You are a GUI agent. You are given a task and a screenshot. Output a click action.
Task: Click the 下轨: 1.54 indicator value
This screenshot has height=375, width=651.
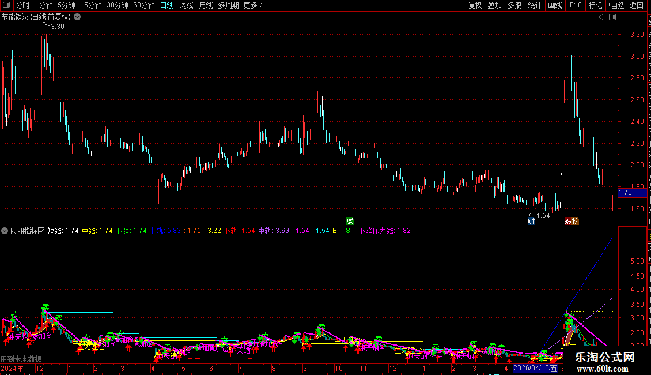(240, 231)
